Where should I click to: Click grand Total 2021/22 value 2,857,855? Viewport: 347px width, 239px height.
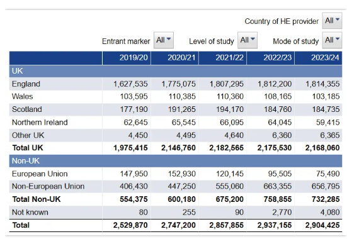(226, 225)
